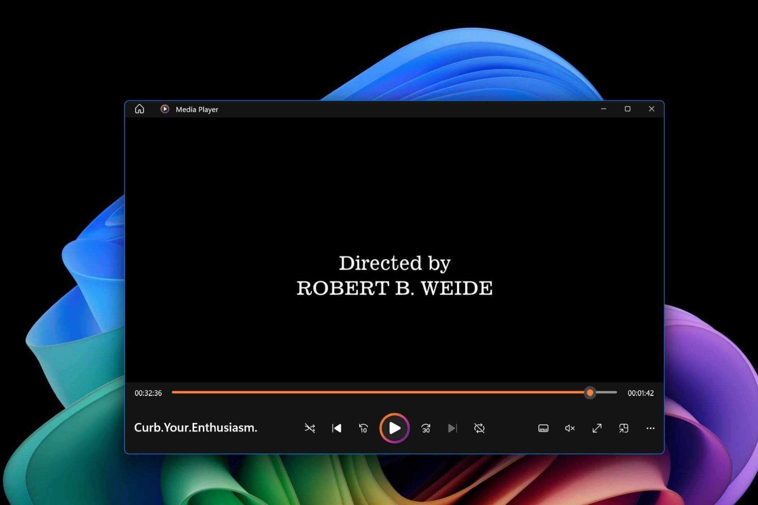Skip to the next track

[452, 428]
